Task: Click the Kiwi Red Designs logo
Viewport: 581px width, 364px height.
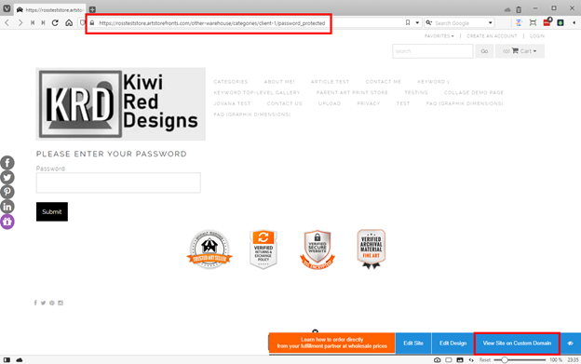Action: (120, 104)
